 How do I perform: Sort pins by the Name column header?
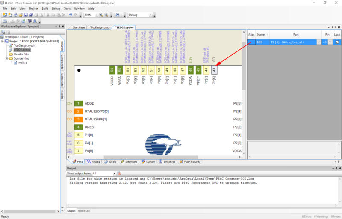(262, 35)
